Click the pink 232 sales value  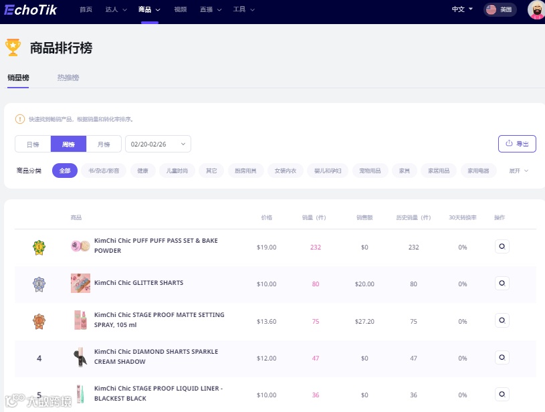tap(316, 247)
